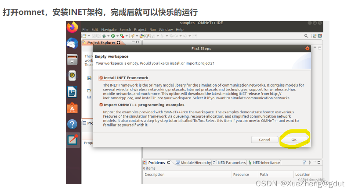This screenshot has height=192, width=351.
Task: Maximize the editor area
Action: [x=320, y=48]
